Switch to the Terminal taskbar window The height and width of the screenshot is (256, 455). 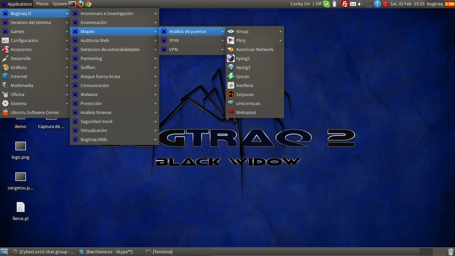pyautogui.click(x=177, y=252)
